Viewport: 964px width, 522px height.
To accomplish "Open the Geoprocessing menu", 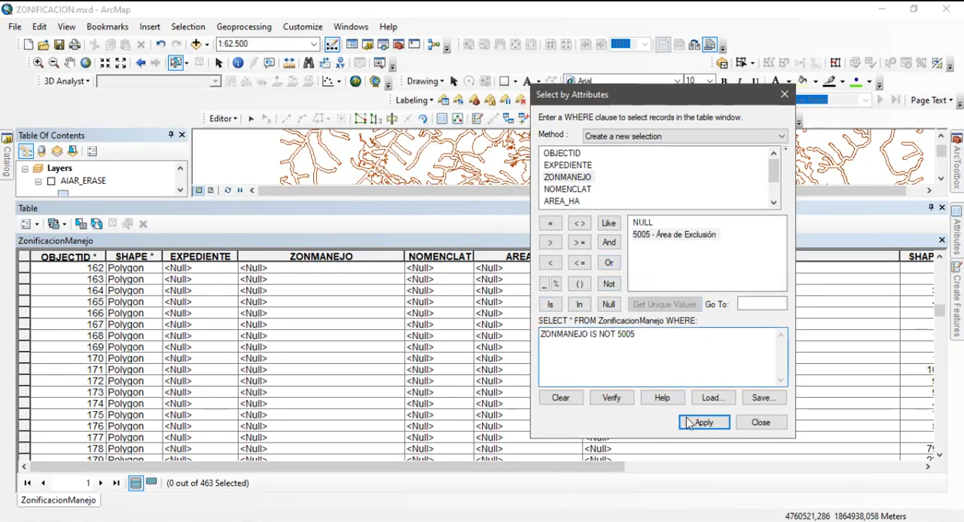I will click(244, 27).
